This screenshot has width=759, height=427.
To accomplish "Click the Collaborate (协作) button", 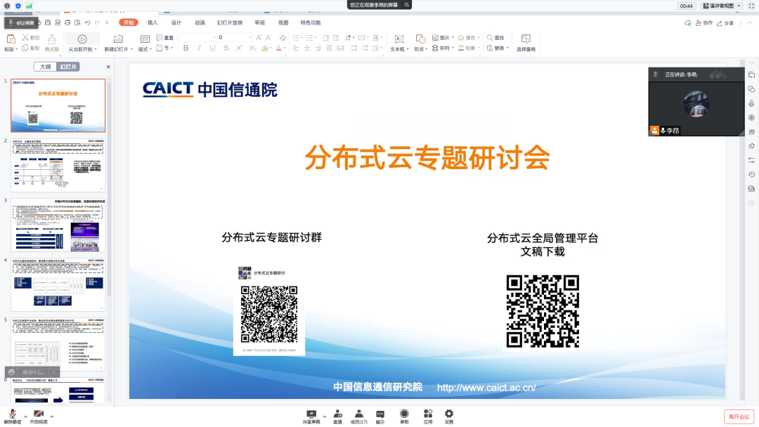I will (x=704, y=22).
